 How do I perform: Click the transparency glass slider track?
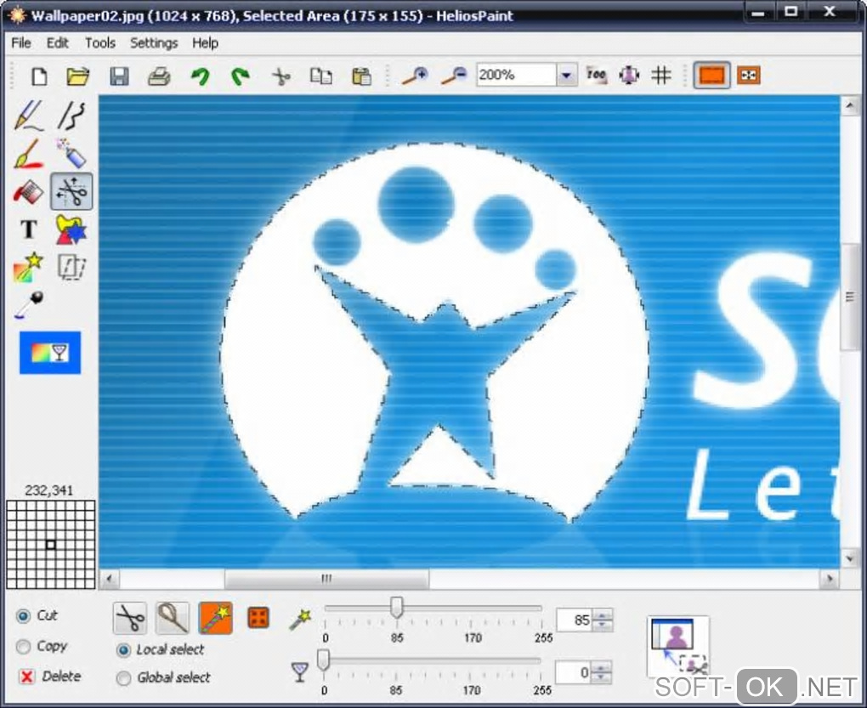(x=433, y=660)
